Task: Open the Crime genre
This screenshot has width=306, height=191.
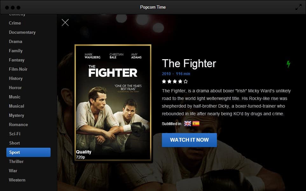Action: click(x=15, y=23)
